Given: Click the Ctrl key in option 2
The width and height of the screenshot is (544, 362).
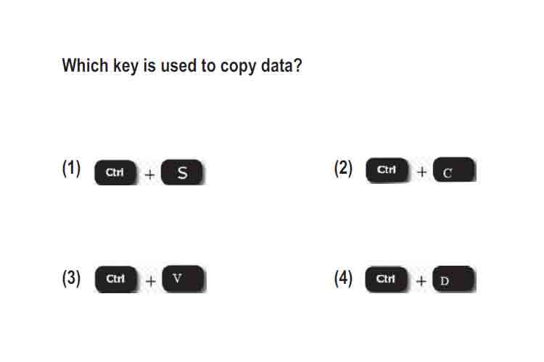Looking at the screenshot, I should [387, 169].
